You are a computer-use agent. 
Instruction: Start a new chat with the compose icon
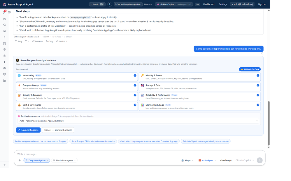pyautogui.click(x=4, y=19)
